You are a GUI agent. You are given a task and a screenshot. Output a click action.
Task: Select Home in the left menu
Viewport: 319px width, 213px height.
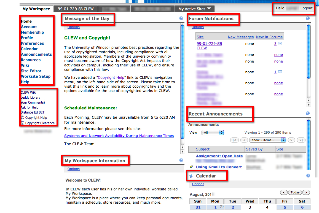pyautogui.click(x=26, y=21)
